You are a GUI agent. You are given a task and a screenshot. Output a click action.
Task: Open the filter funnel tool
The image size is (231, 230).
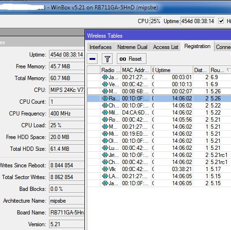point(107,59)
